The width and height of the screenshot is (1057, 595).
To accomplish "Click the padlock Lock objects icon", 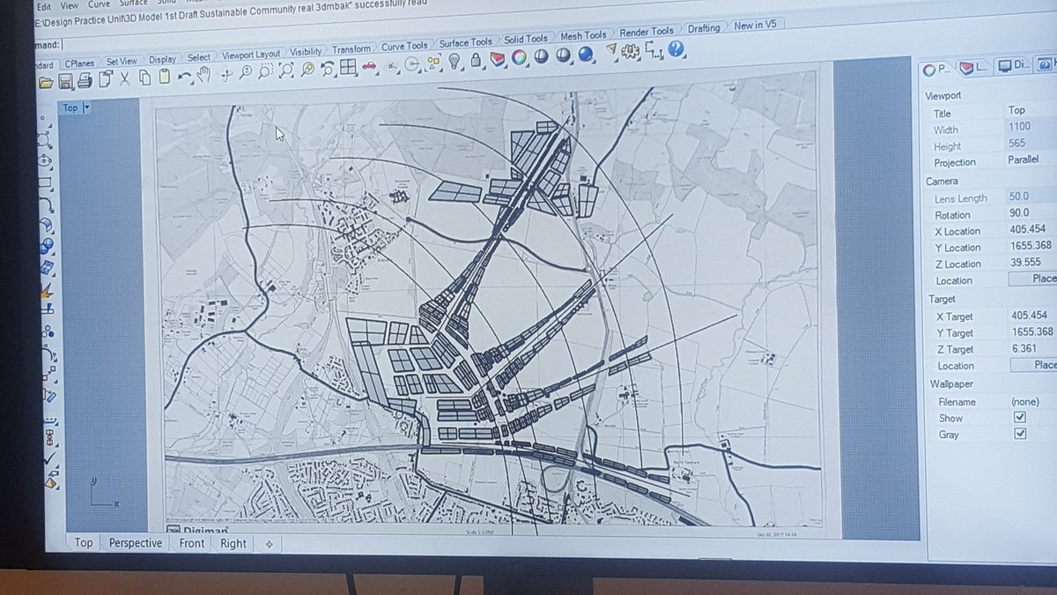I will coord(477,60).
